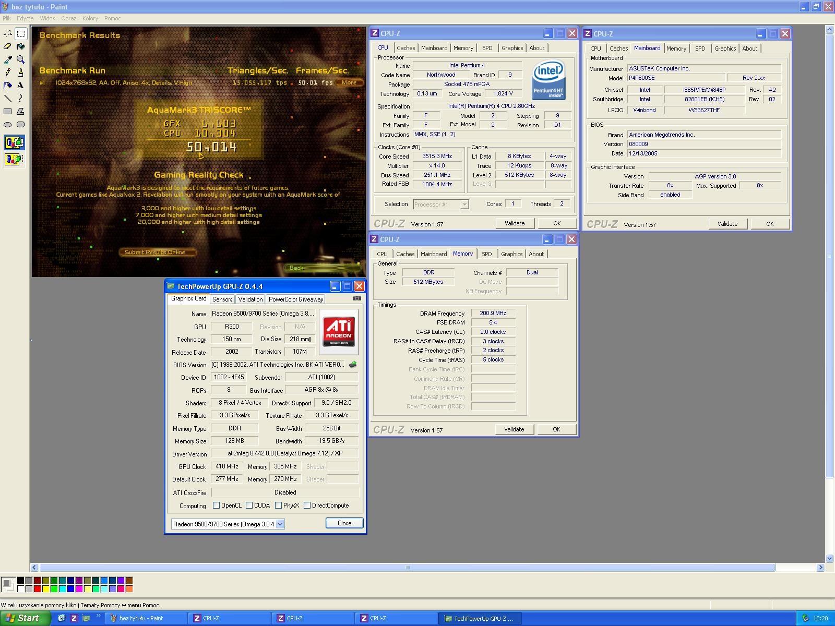Image resolution: width=835 pixels, height=626 pixels.
Task: Open PowerColor Giveaway tab in GPU-Z
Action: [296, 299]
